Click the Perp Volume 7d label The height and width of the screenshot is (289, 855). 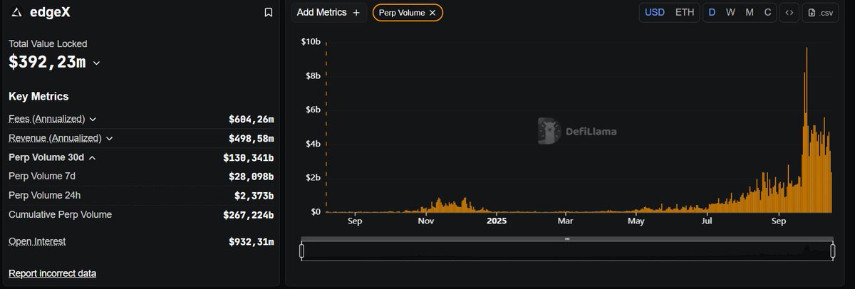point(42,176)
